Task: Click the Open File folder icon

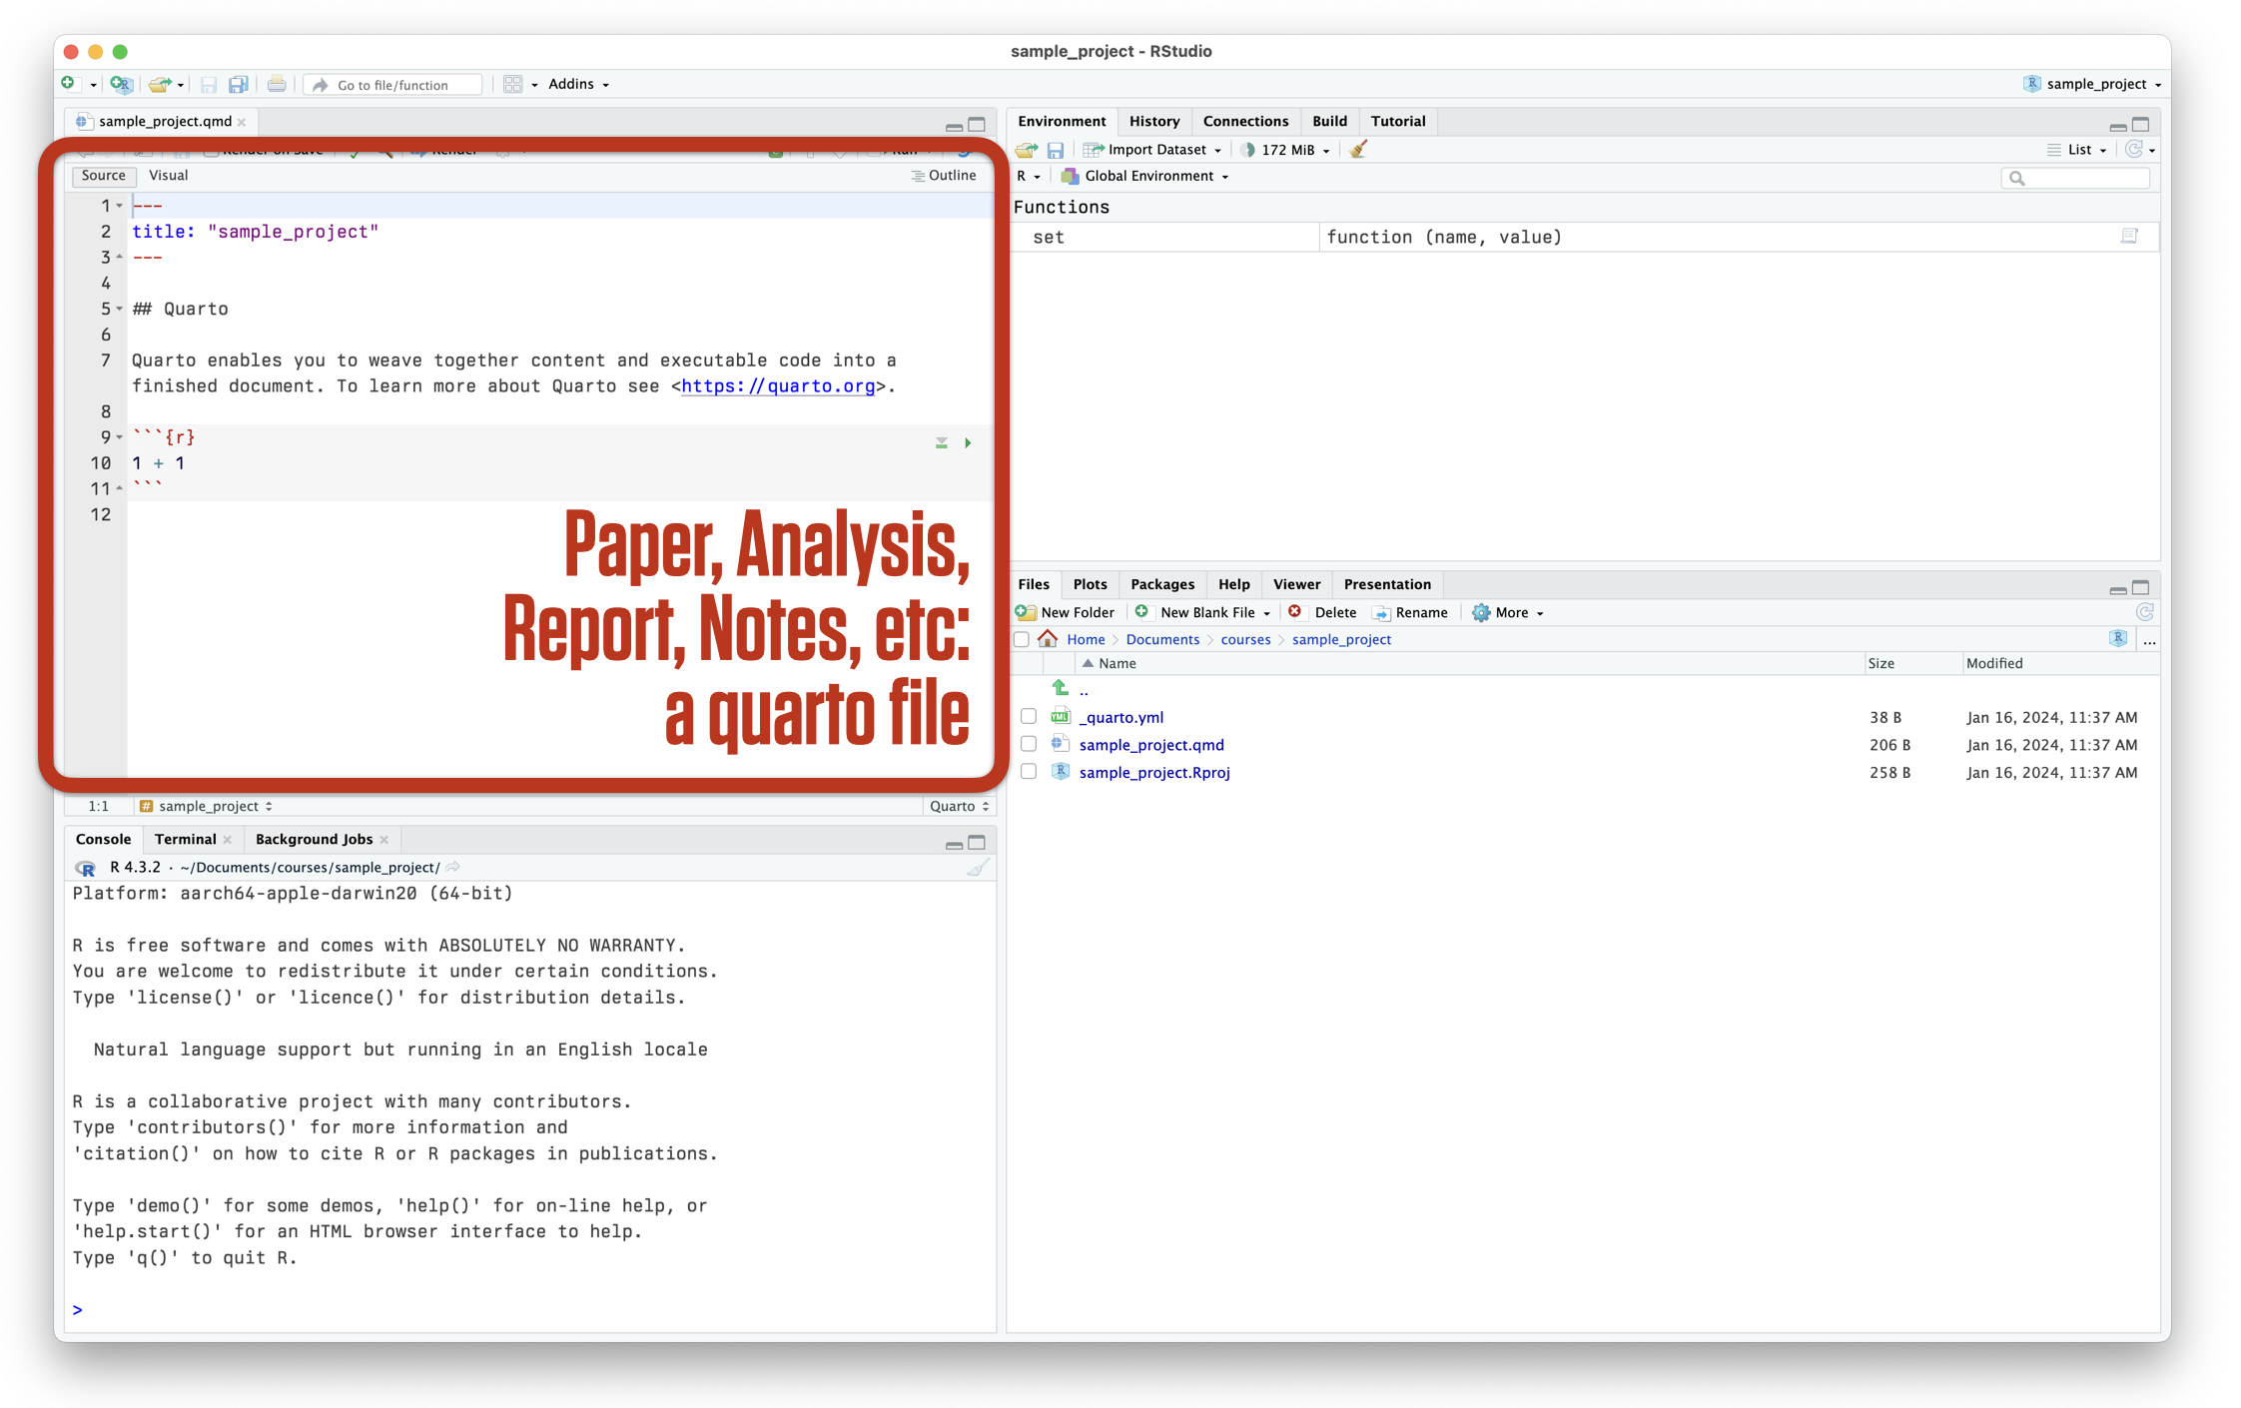Action: coord(160,84)
